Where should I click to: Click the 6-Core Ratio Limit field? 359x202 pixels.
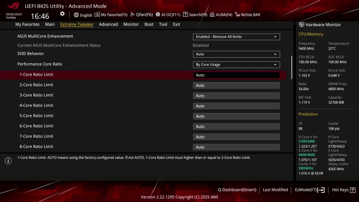coord(236,127)
